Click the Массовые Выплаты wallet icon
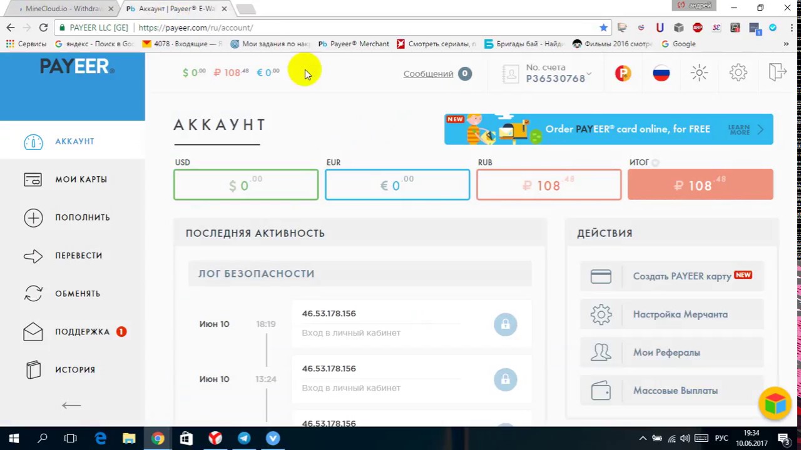The width and height of the screenshot is (801, 450). point(601,391)
